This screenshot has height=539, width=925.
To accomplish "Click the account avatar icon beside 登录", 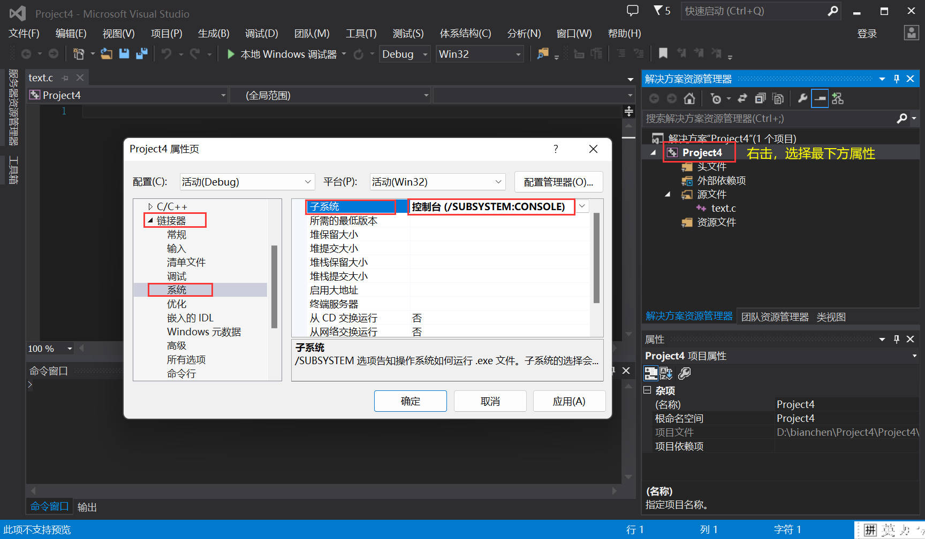I will (911, 33).
